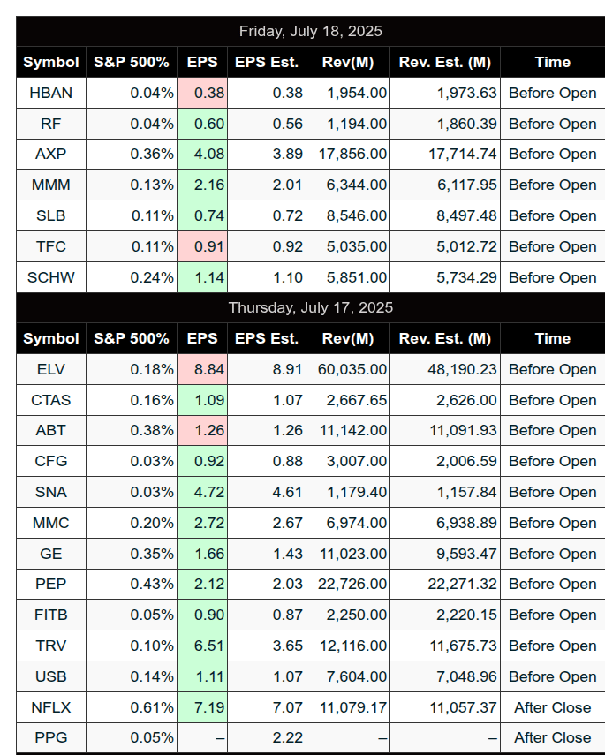Select the RF ticker symbol
This screenshot has width=605, height=755.
click(x=51, y=124)
